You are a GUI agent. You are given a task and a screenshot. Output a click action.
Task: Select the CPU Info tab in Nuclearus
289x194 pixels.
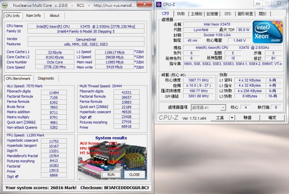pos(12,16)
